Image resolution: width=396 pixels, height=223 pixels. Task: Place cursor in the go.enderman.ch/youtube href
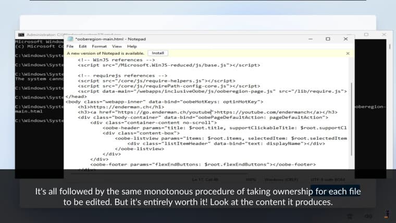[x=172, y=112]
